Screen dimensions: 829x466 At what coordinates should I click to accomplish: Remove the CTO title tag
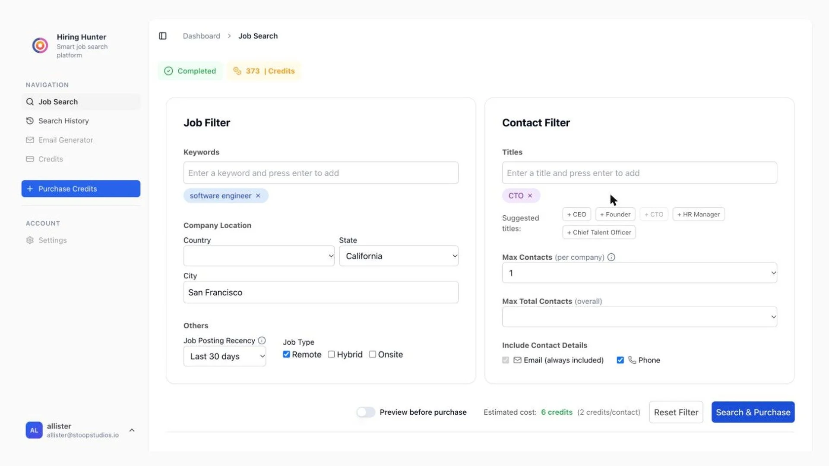[530, 196]
